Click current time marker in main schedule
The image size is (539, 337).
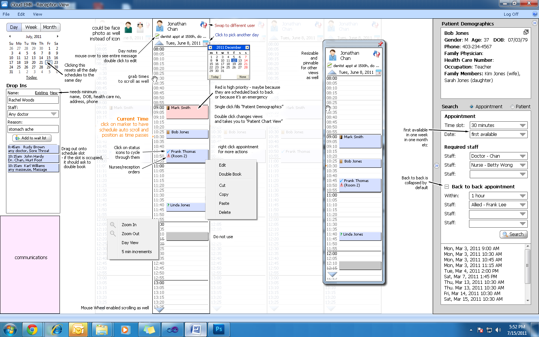click(x=153, y=137)
